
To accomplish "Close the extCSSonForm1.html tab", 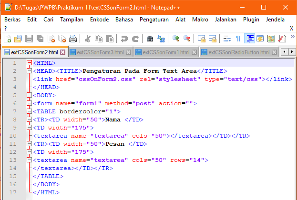I will click(x=194, y=52).
